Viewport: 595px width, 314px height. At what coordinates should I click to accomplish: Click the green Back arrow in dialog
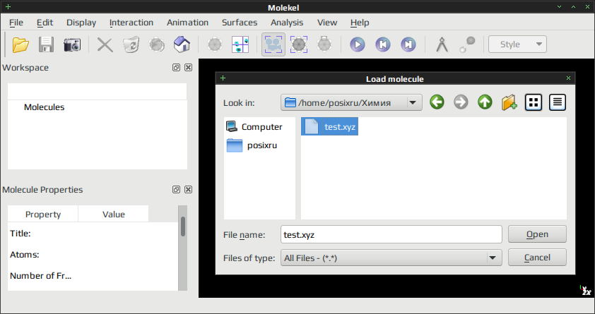tap(437, 102)
